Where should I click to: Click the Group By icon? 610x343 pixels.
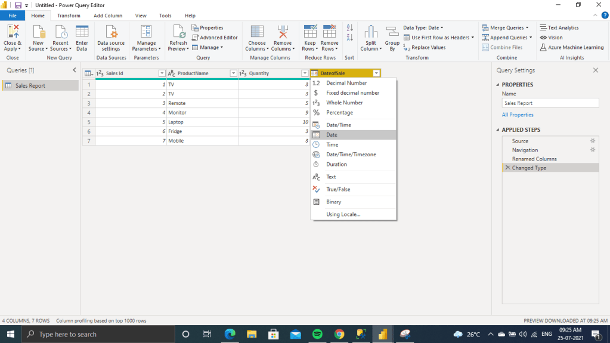pyautogui.click(x=392, y=32)
